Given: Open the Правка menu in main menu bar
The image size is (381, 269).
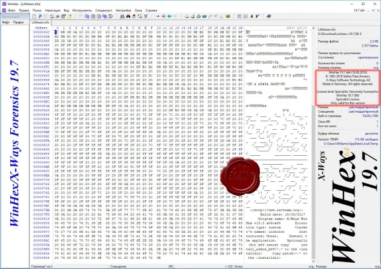Looking at the screenshot, I should click(24, 10).
